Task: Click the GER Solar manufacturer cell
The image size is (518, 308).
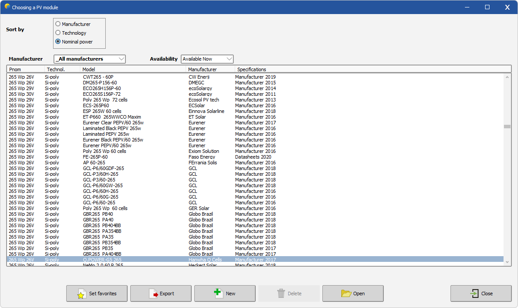Action: [x=199, y=208]
